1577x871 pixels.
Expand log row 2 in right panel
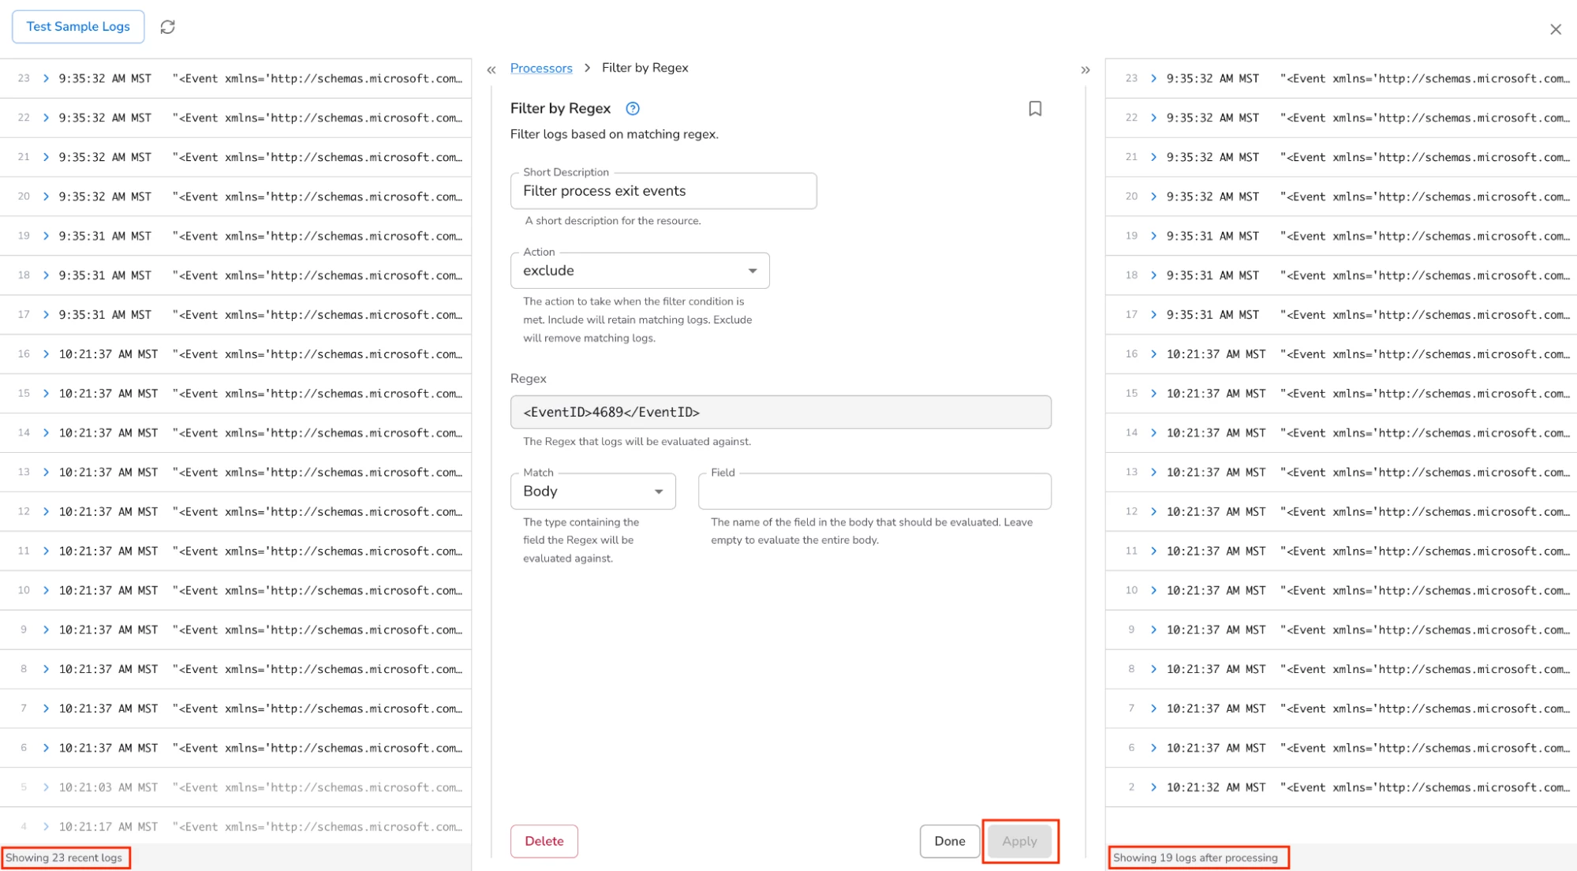click(1153, 787)
